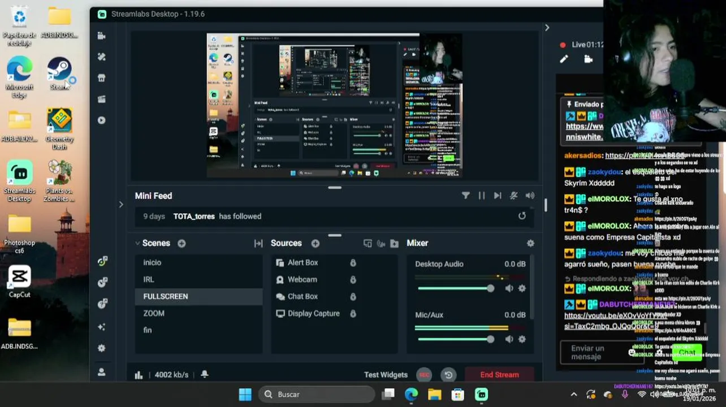This screenshot has width=726, height=407.
Task: Click the camera icon beside Live timer
Action: pos(588,59)
